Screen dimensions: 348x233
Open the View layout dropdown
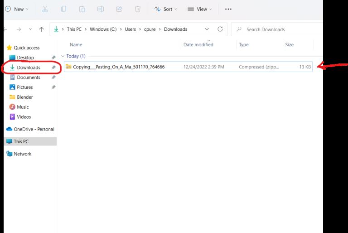point(200,9)
